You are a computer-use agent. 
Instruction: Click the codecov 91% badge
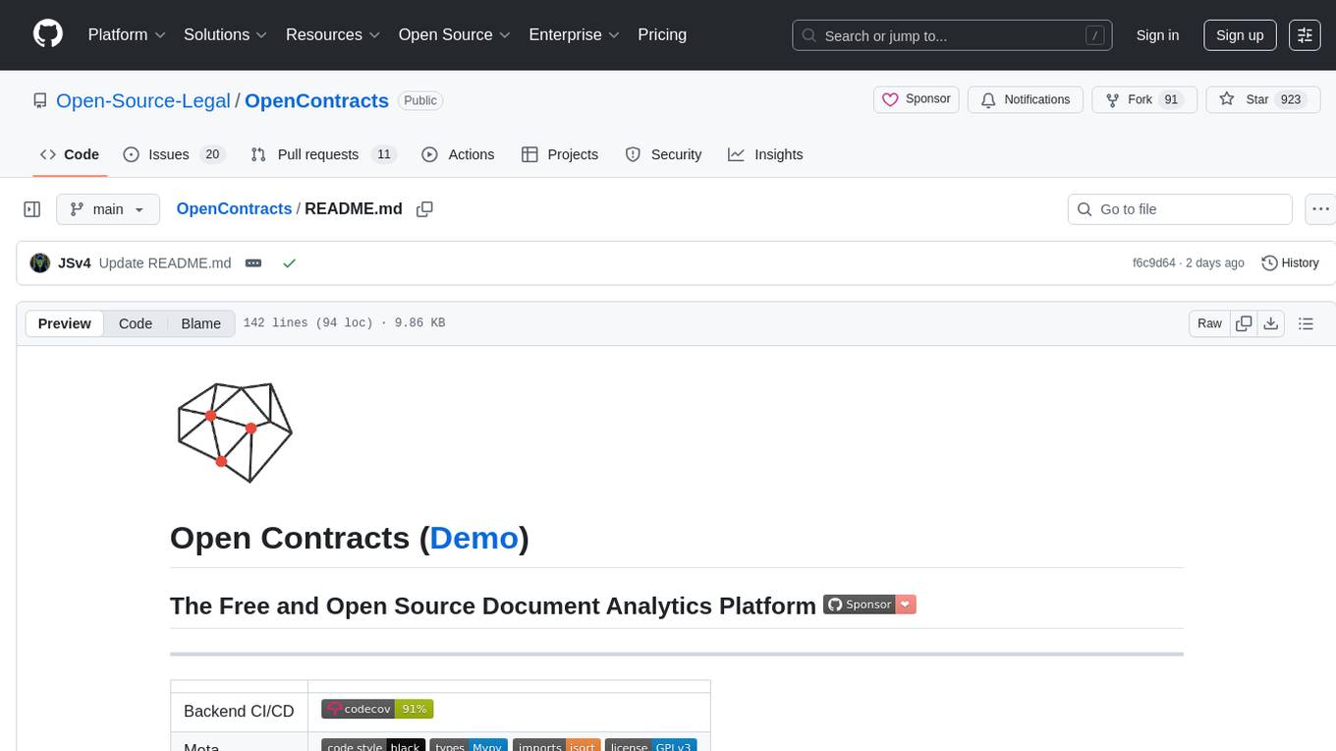coord(377,709)
